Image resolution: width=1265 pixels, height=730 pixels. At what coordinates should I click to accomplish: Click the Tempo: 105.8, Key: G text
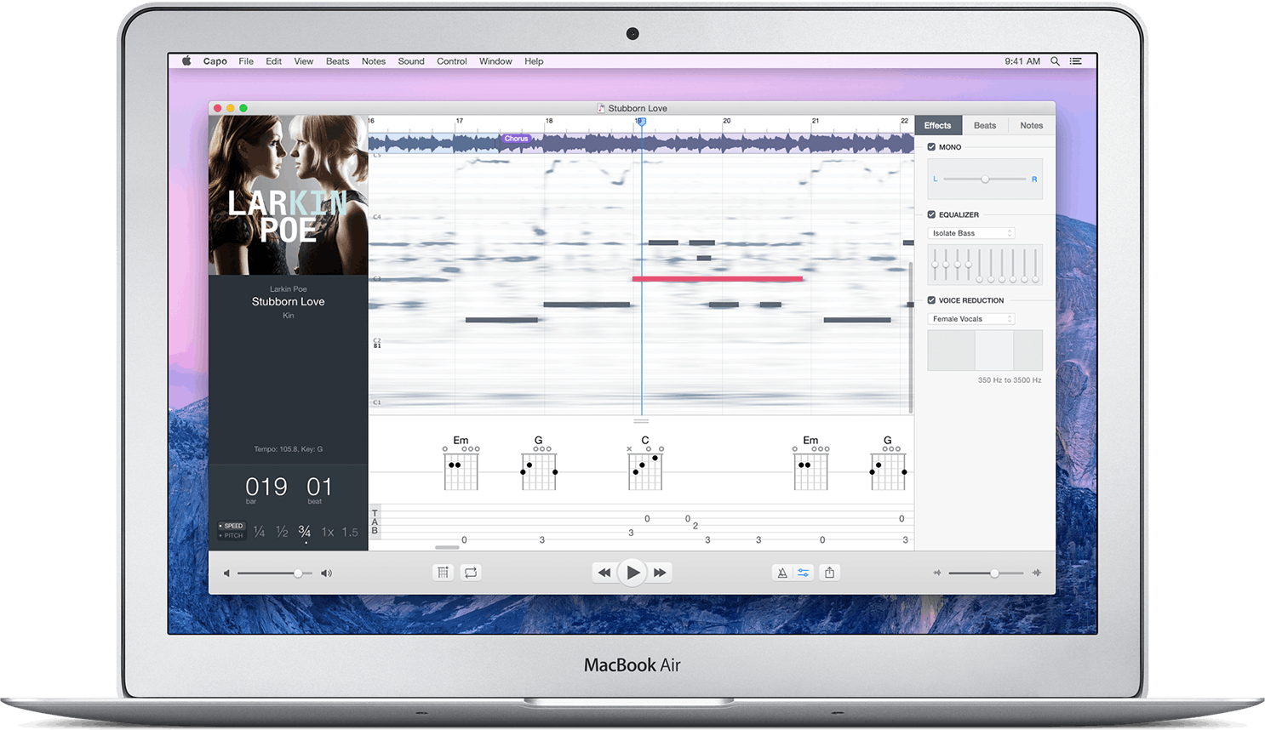tap(289, 449)
